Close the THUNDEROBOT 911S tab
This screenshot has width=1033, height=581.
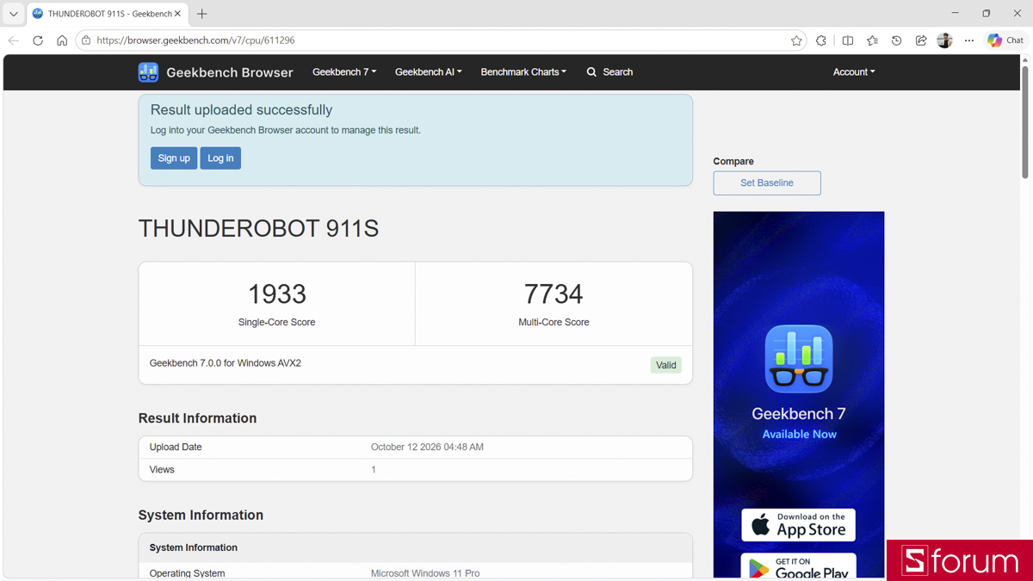(x=178, y=14)
